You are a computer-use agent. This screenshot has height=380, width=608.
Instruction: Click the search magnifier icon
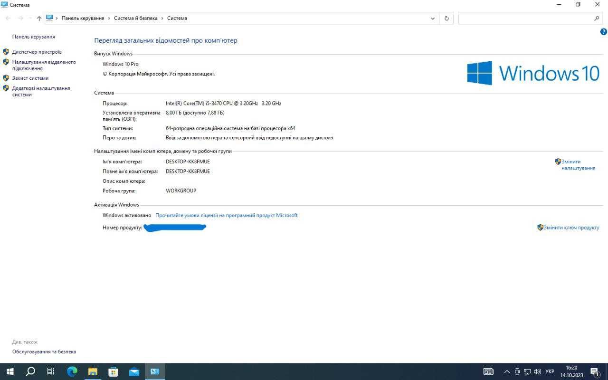(x=597, y=19)
